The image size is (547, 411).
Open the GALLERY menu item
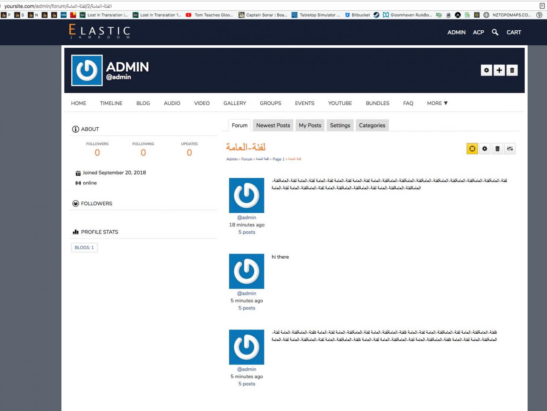pyautogui.click(x=235, y=103)
